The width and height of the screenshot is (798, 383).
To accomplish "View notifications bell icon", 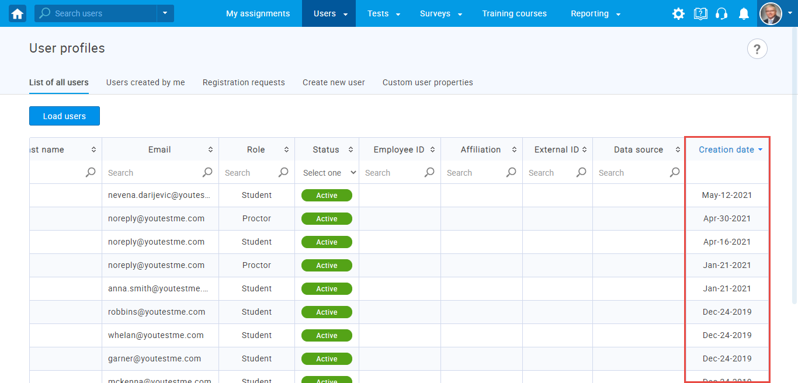I will click(x=744, y=13).
